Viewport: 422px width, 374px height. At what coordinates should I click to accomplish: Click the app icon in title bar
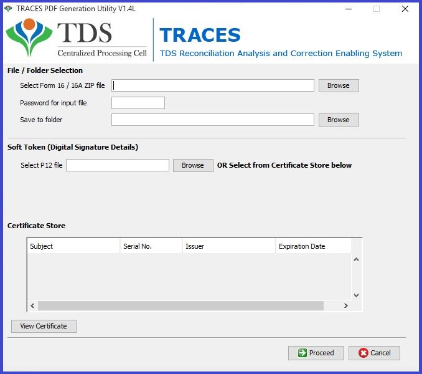pos(8,9)
